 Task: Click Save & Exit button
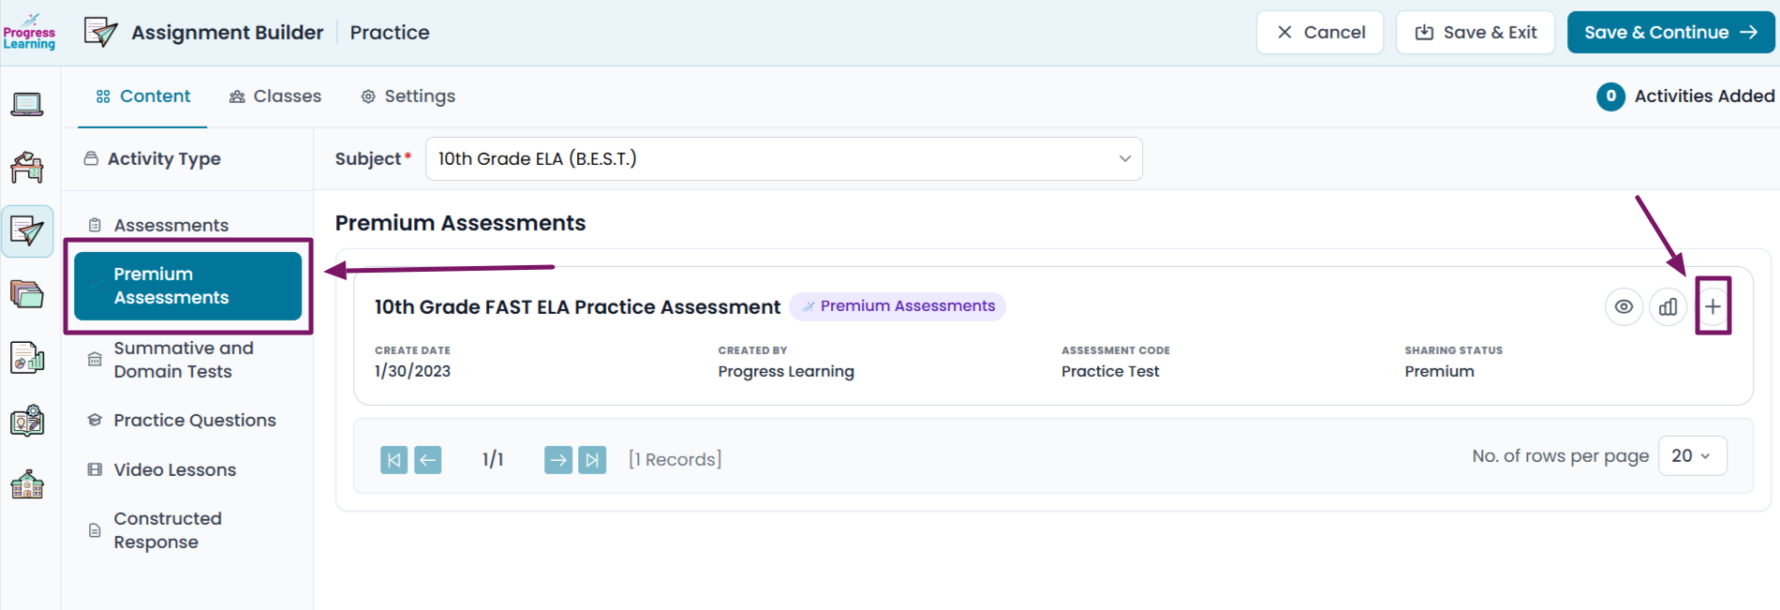pos(1476,33)
